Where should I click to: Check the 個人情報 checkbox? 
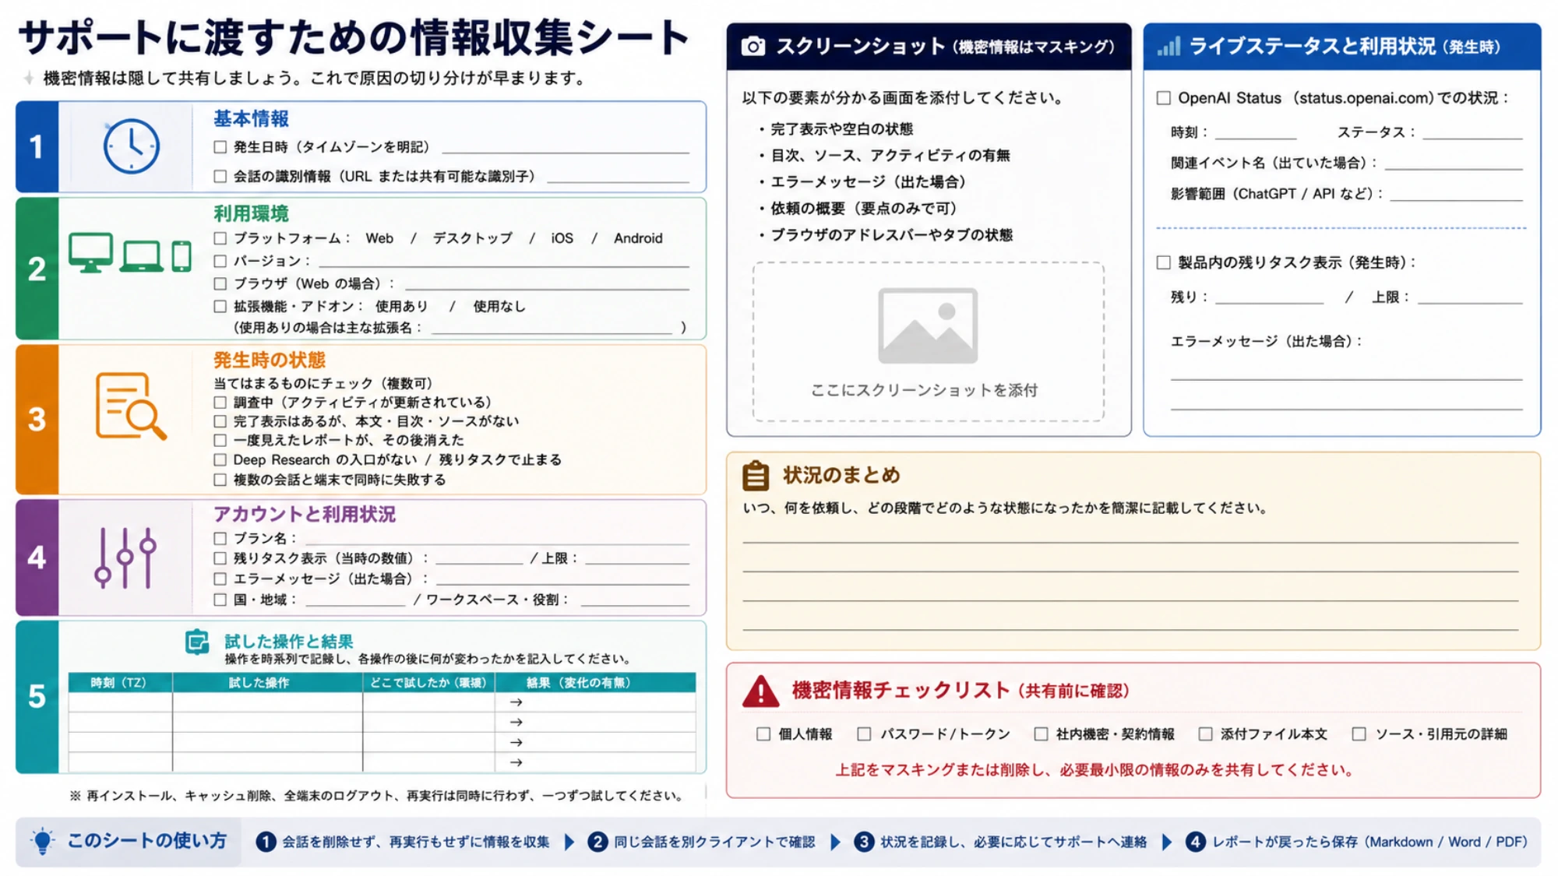click(x=763, y=734)
